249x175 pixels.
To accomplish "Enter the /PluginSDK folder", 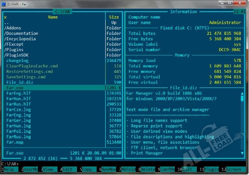I will click(x=17, y=55).
